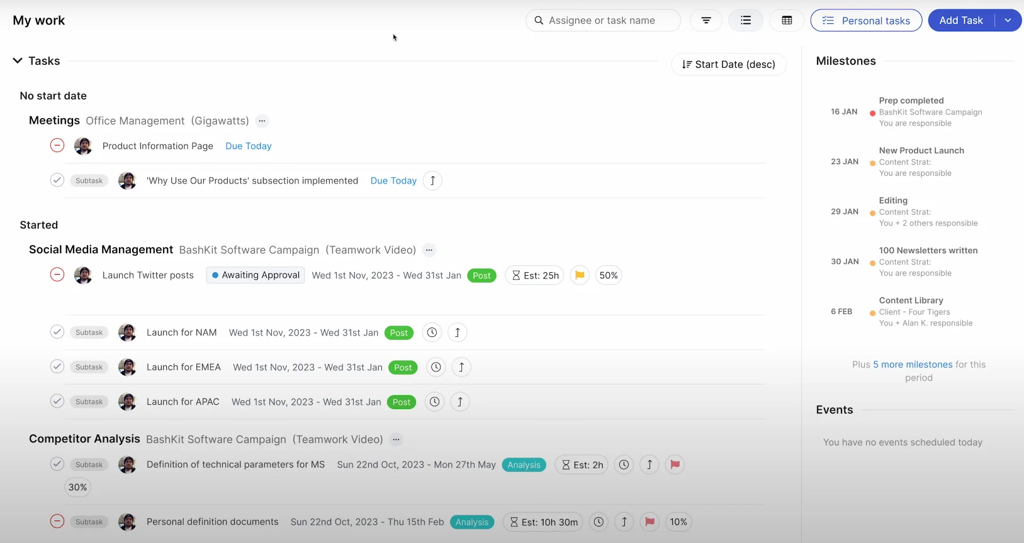
Task: Mark Definition of technical parameters complete
Action: coord(57,464)
